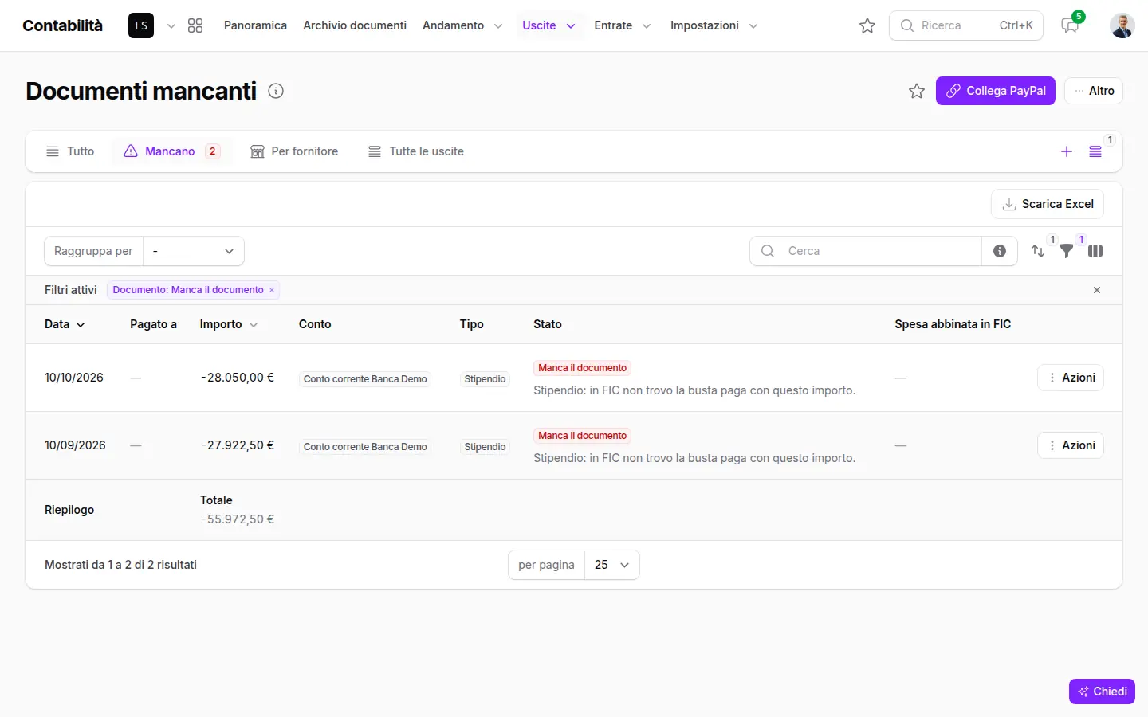Select the Tutto tab

point(70,151)
